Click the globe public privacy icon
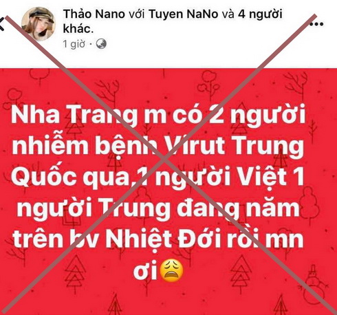Image resolution: width=337 pixels, height=315 pixels. [x=101, y=44]
